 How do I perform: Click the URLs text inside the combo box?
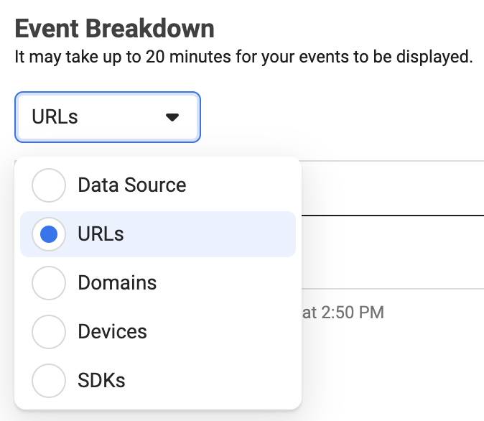[55, 117]
